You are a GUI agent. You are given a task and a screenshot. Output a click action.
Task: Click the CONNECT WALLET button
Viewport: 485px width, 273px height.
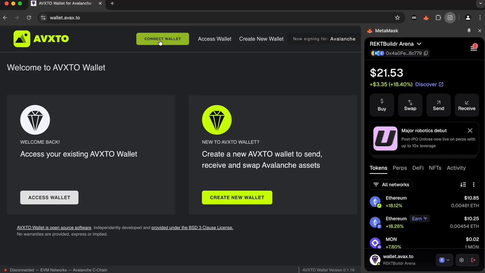[162, 39]
